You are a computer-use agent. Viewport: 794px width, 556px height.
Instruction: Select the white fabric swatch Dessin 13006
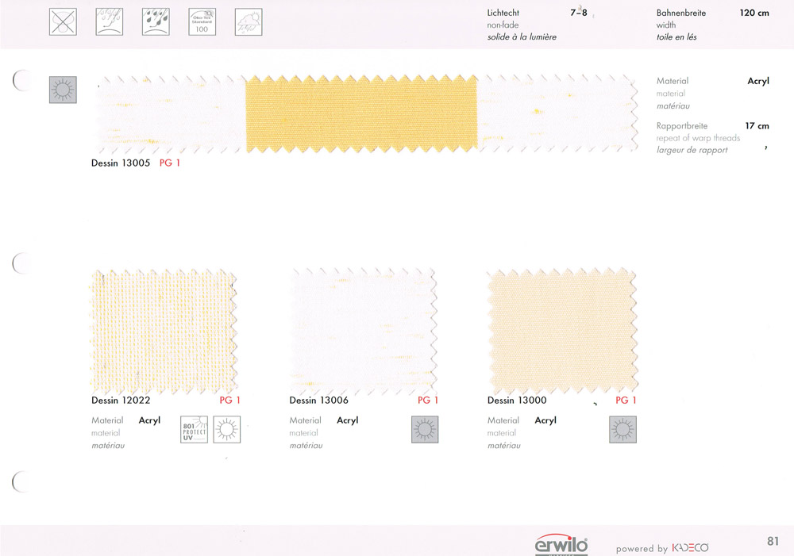pos(363,332)
